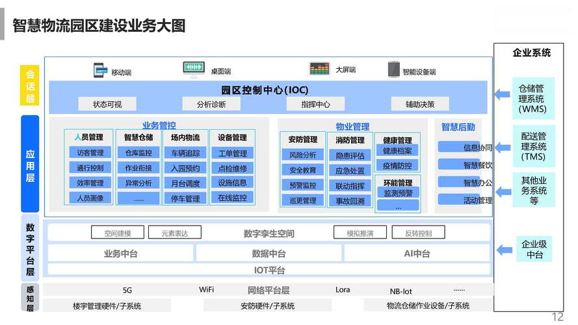
Task: Click the 异常分析 item
Action: [x=138, y=183]
